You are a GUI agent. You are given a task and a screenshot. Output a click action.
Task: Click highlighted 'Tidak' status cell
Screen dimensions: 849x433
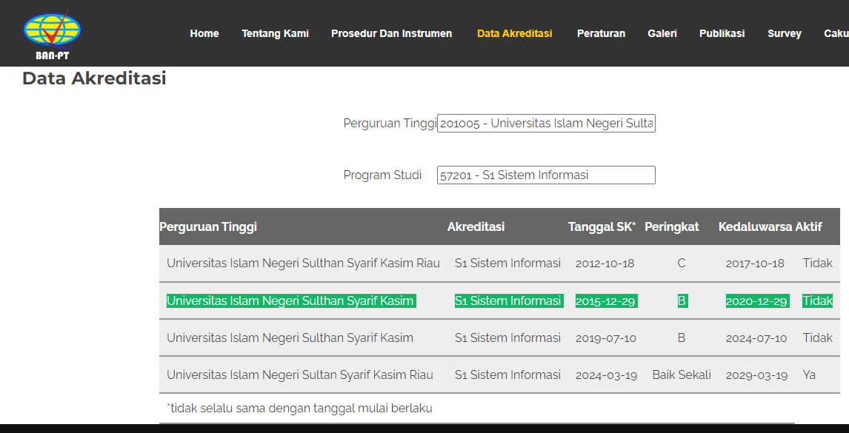tap(818, 301)
